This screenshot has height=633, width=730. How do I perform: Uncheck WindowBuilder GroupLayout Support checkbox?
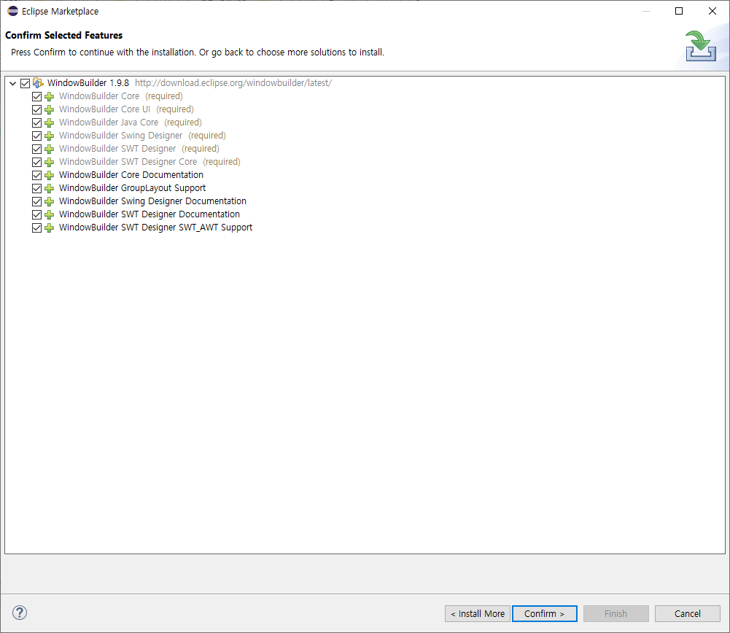(x=36, y=188)
